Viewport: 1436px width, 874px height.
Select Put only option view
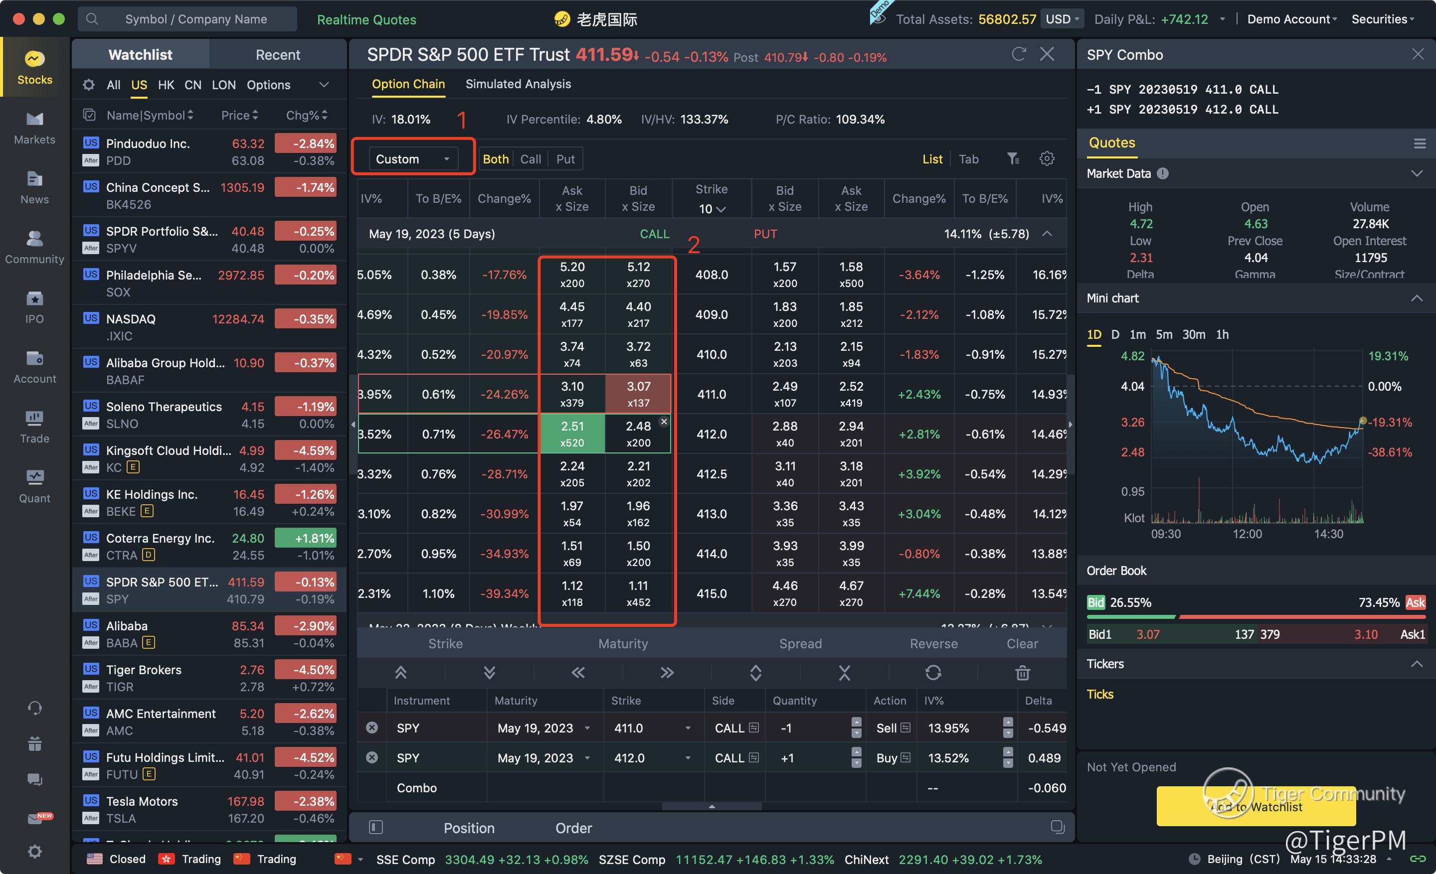(x=565, y=159)
